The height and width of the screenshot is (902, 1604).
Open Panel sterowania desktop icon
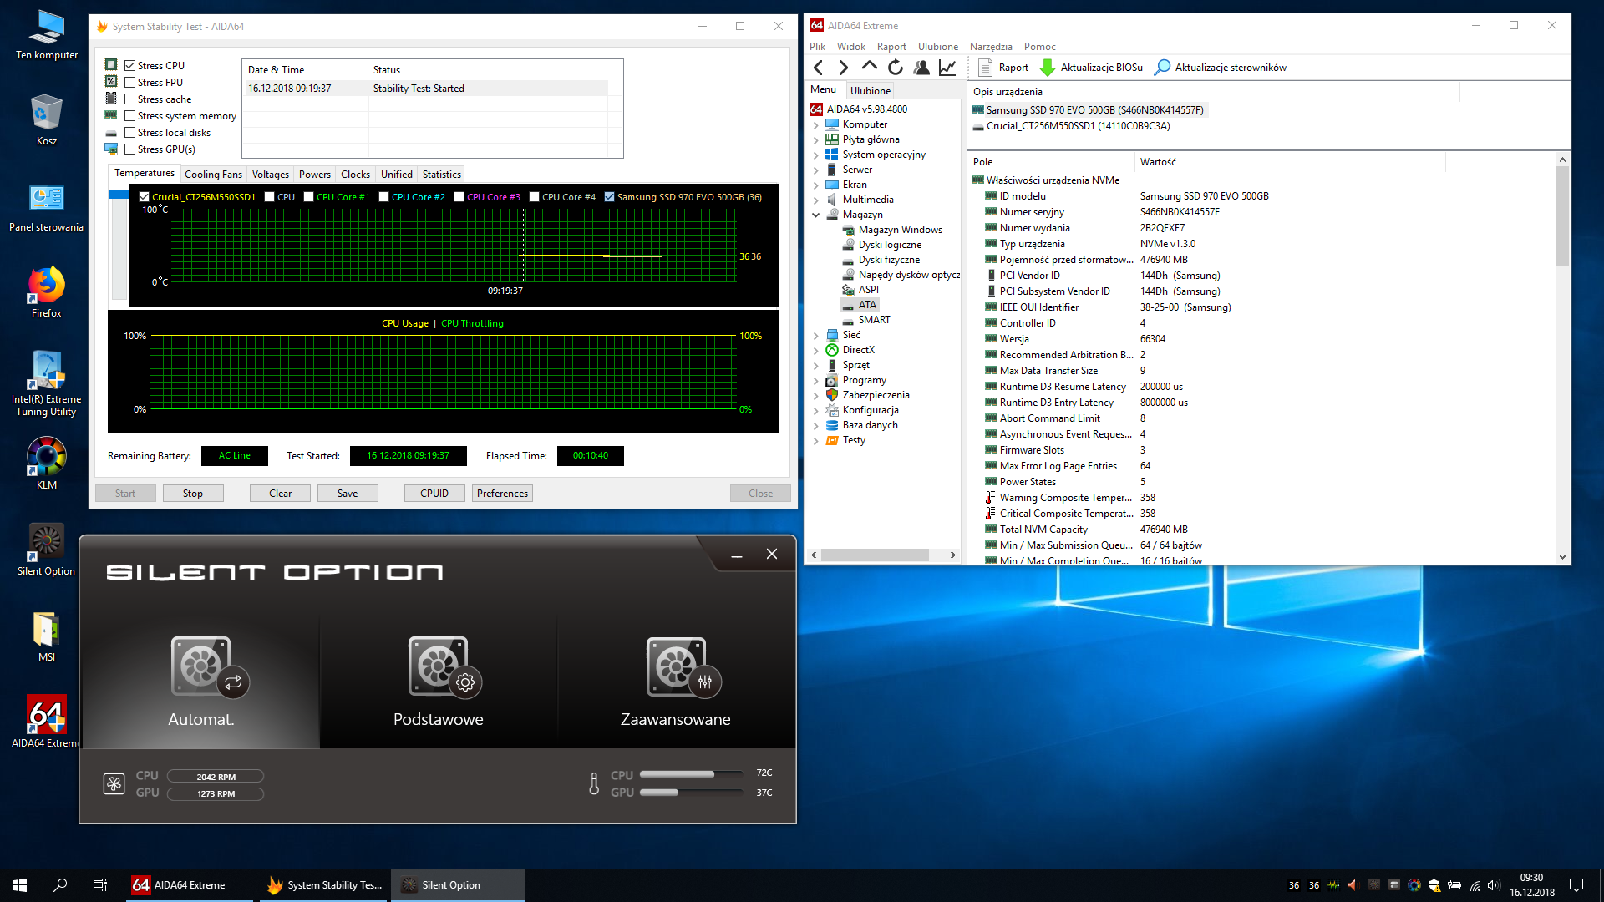coord(47,208)
